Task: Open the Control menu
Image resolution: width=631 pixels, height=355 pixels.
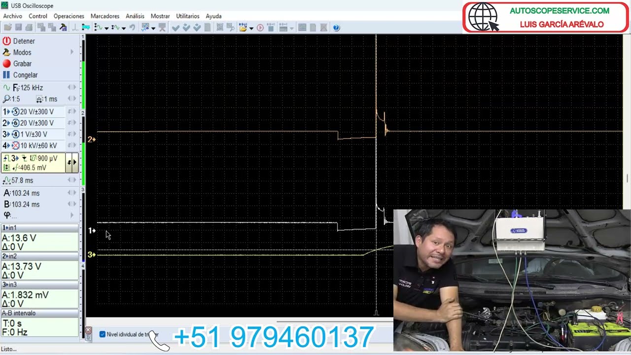Action: click(38, 16)
